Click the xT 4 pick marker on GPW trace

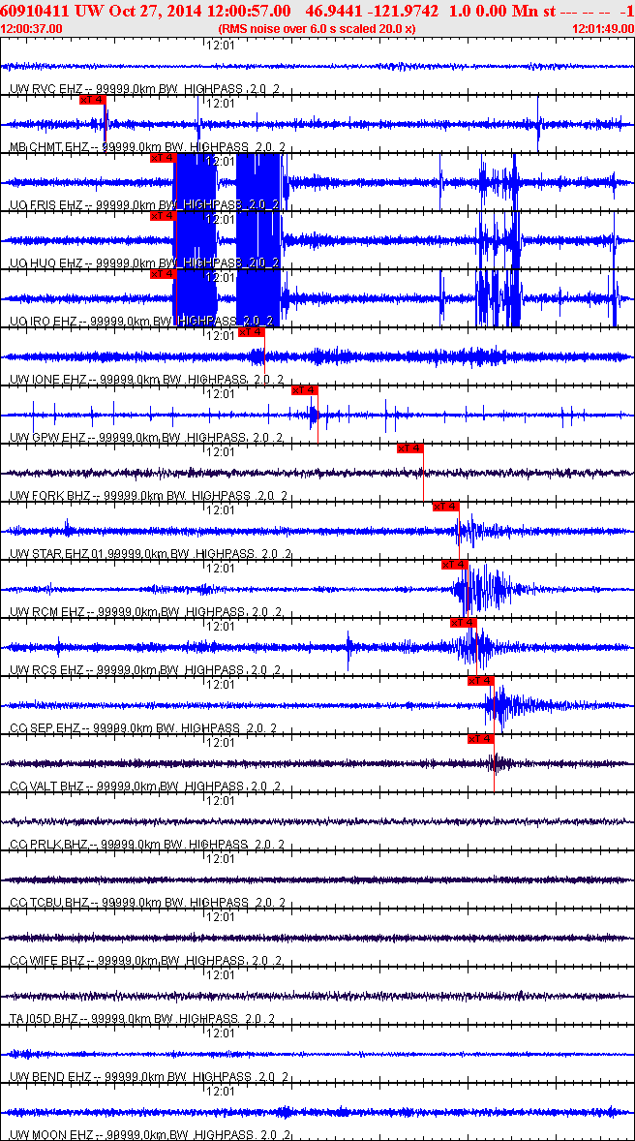point(305,390)
